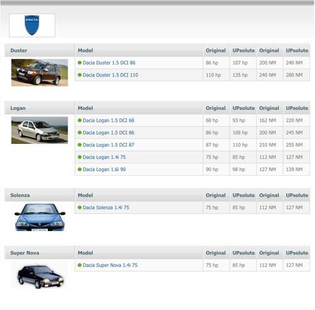Image resolution: width=315 pixels, height=310 pixels.
Task: Click the Dacia shield logo
Action: coord(32,25)
